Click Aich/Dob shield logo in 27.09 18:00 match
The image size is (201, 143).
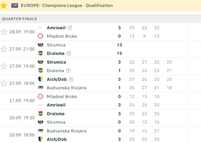[40, 79]
